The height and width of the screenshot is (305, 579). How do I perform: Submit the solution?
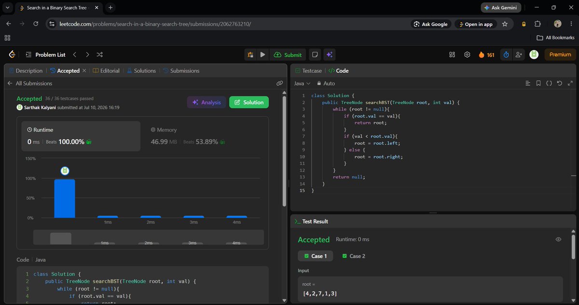[x=288, y=54]
